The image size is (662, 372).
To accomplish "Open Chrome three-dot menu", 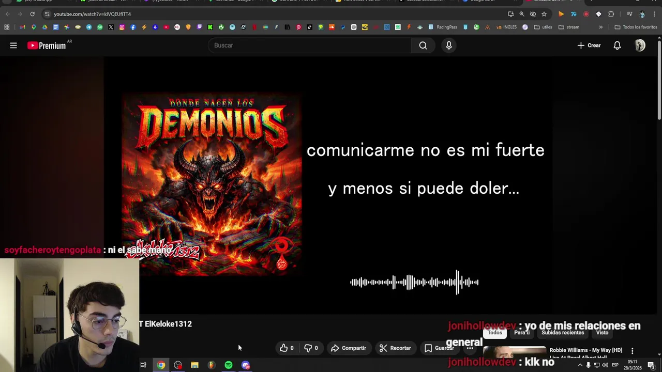I will click(654, 14).
